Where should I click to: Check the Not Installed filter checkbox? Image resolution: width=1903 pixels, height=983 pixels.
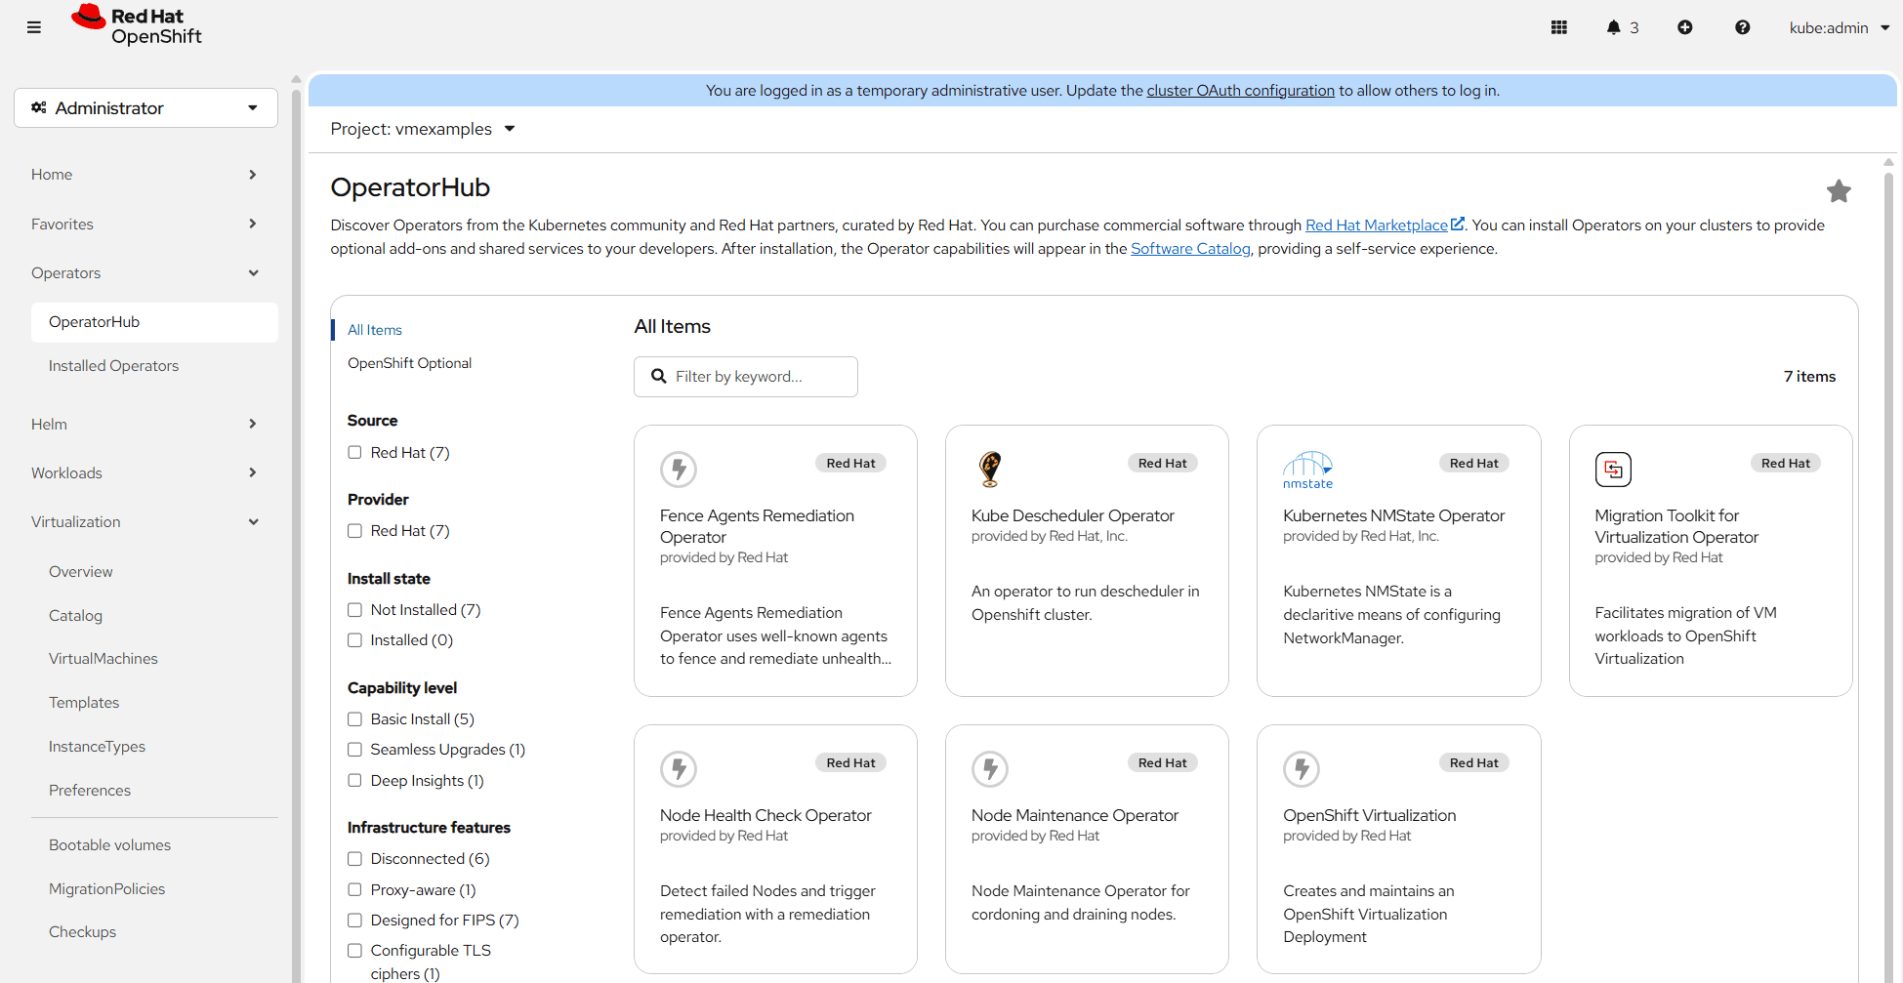(355, 610)
